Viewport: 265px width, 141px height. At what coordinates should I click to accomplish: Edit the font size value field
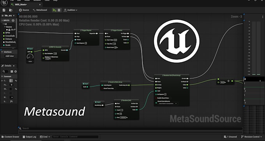11,85
